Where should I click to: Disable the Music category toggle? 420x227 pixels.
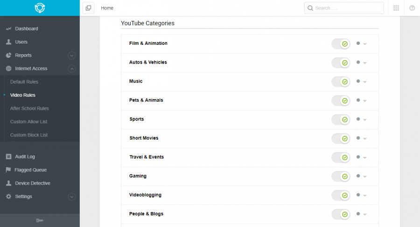[x=341, y=82]
